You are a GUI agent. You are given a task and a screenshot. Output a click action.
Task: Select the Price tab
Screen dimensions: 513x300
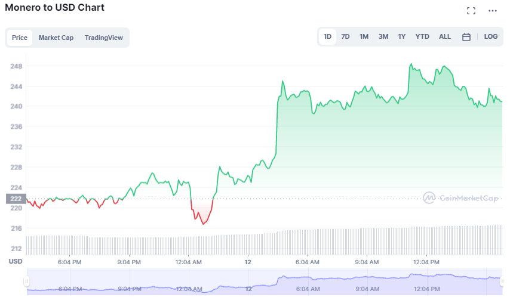(x=20, y=38)
